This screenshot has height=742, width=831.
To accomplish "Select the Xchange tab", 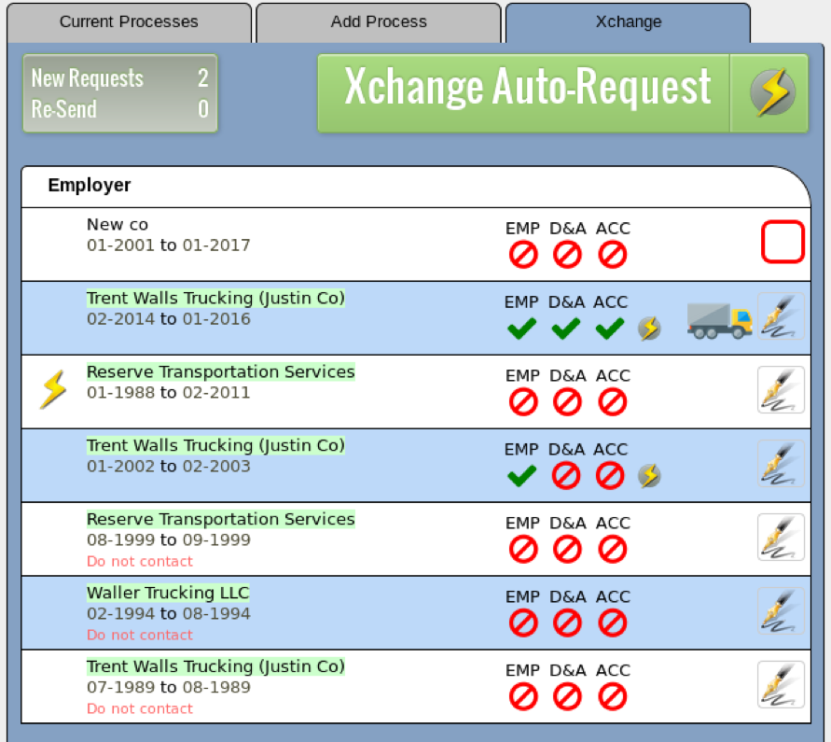I will tap(628, 22).
